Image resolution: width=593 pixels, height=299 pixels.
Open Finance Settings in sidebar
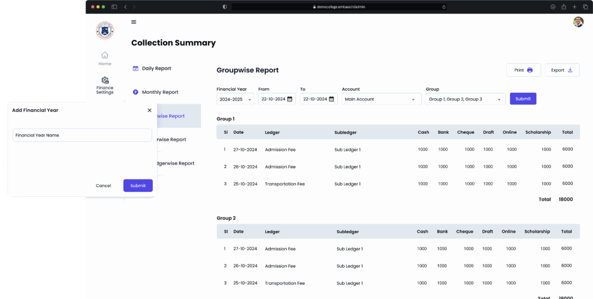(105, 86)
